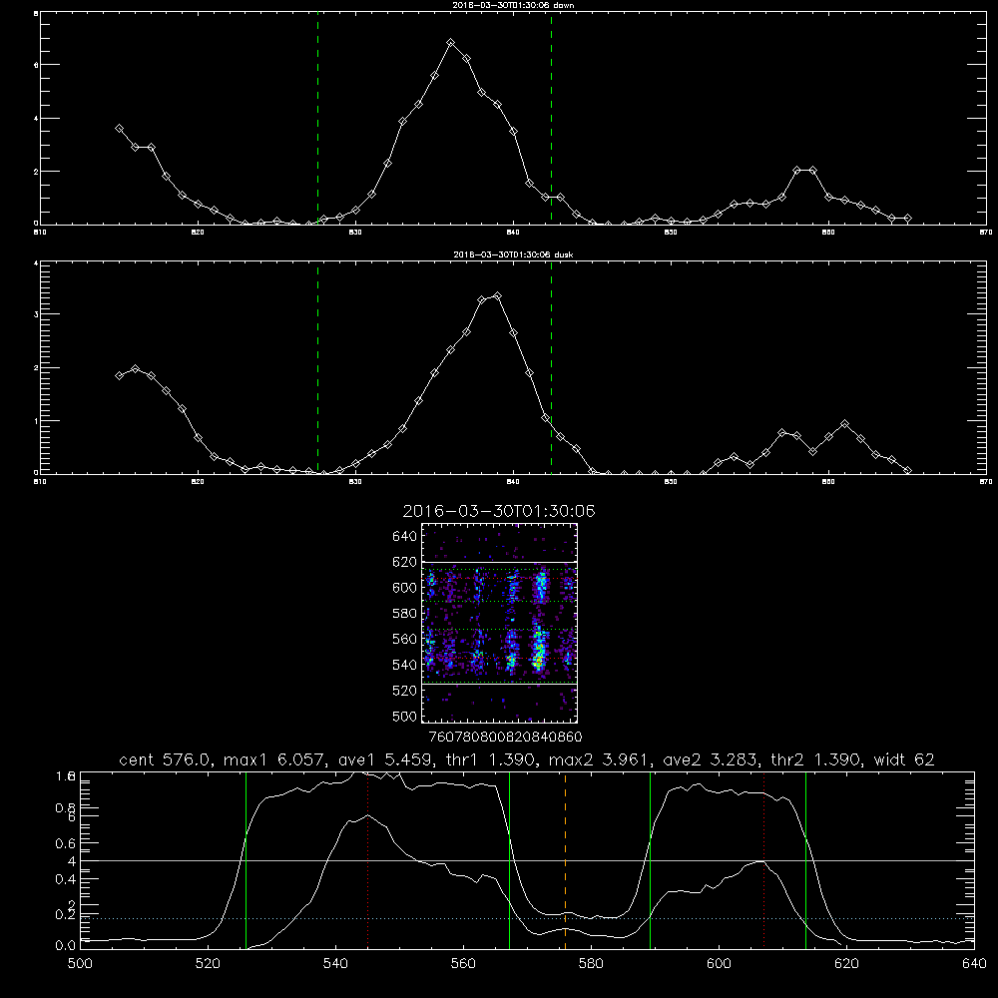Image resolution: width=998 pixels, height=998 pixels.
Task: Click the heatmap x-axis label string "760780800820840860"
Action: [505, 738]
